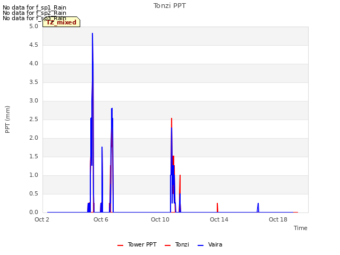Image resolution: width=340 pixels, height=255 pixels.
Task: Click the Tonzi PPT chart title
Action: [x=169, y=6]
